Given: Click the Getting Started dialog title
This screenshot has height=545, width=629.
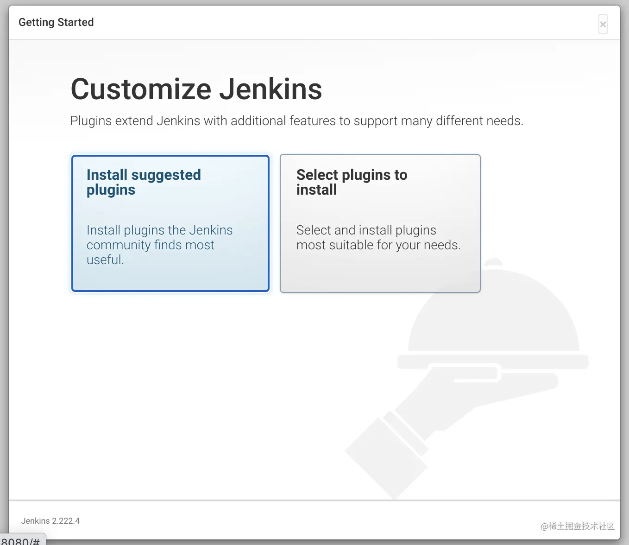Looking at the screenshot, I should (56, 22).
